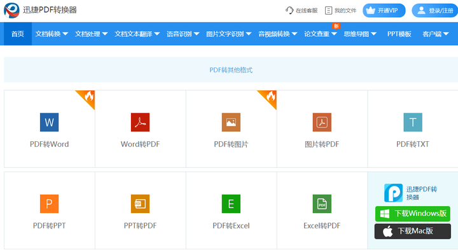
Task: Expand the 图片文字识别 dropdown
Action: coord(229,34)
